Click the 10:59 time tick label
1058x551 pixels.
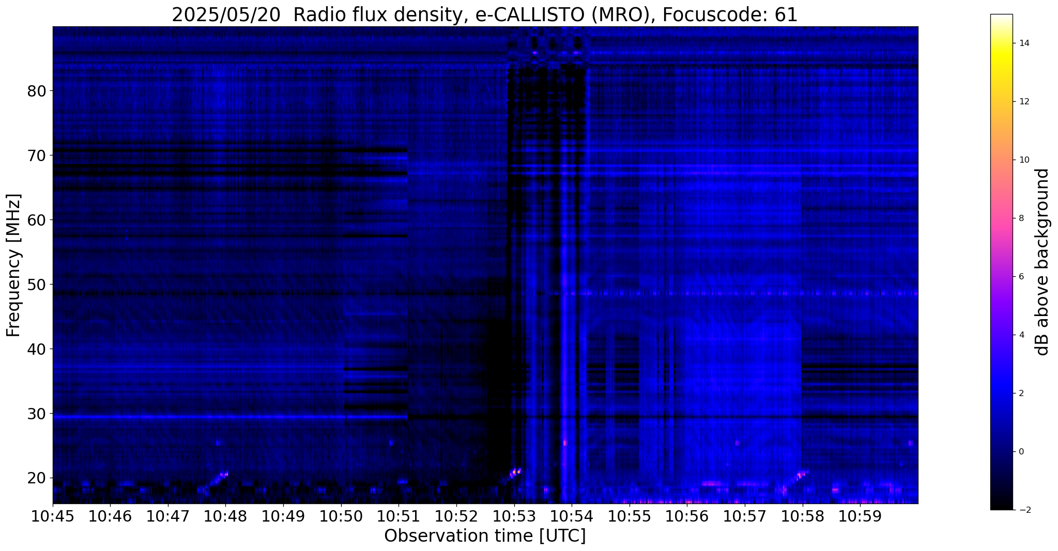[860, 516]
